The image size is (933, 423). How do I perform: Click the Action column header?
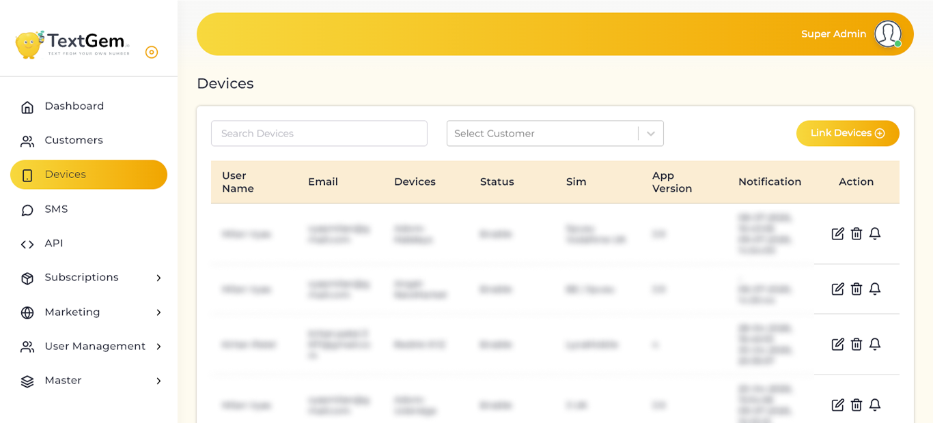click(856, 182)
